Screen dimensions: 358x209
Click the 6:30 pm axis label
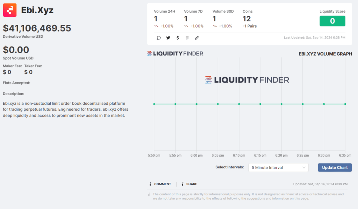[x=324, y=155]
